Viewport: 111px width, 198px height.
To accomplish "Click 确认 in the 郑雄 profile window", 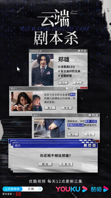I will click(63, 83).
